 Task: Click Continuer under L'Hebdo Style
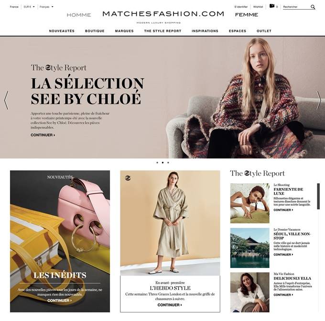pos(170,305)
